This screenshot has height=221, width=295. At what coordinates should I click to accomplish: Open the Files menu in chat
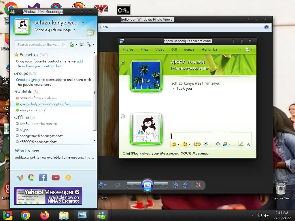point(144,49)
